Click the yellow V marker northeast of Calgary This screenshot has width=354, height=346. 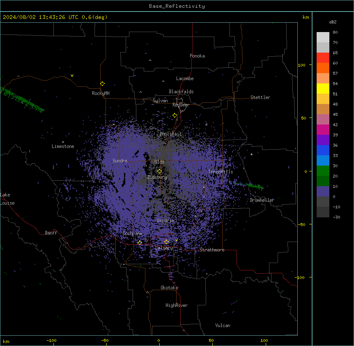point(176,240)
